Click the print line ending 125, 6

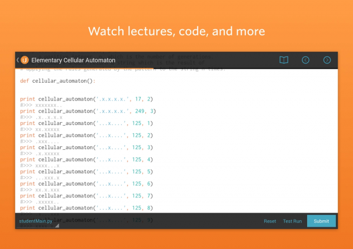[86, 184]
